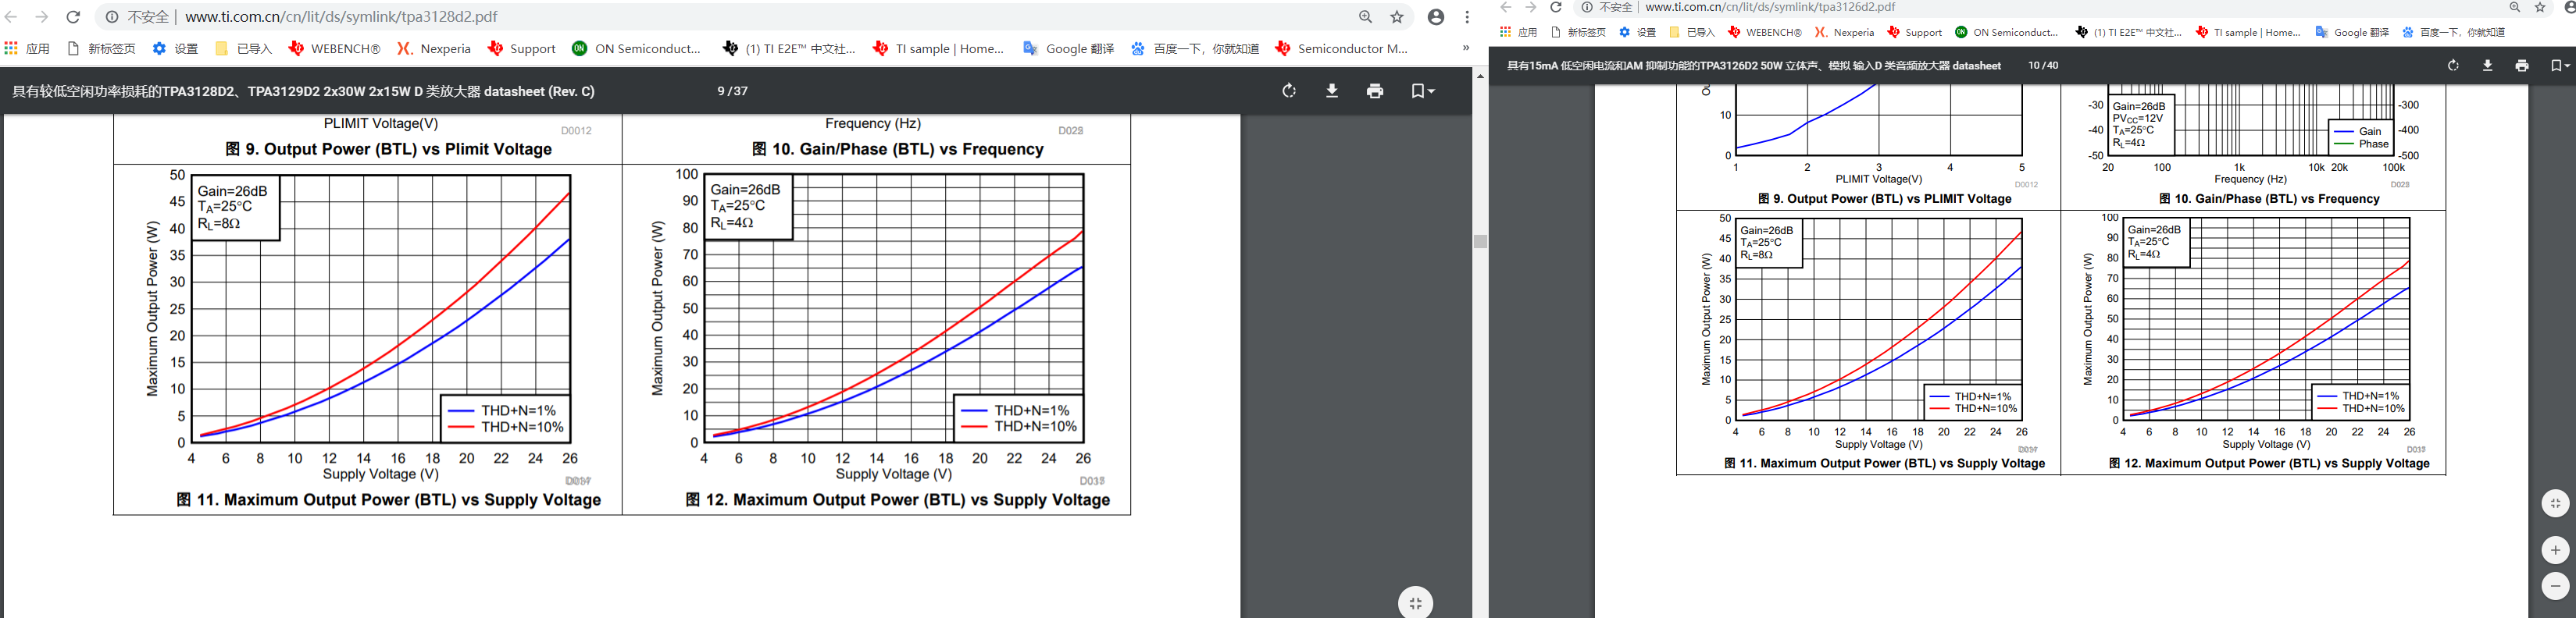Image resolution: width=2576 pixels, height=618 pixels.
Task: Click scroll-up arrow of left PDF scrollbar
Action: tap(1480, 76)
